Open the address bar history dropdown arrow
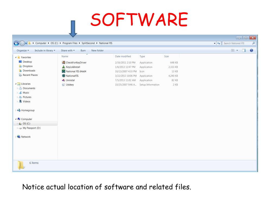Image resolution: width=278 pixels, height=208 pixels. [x=214, y=43]
